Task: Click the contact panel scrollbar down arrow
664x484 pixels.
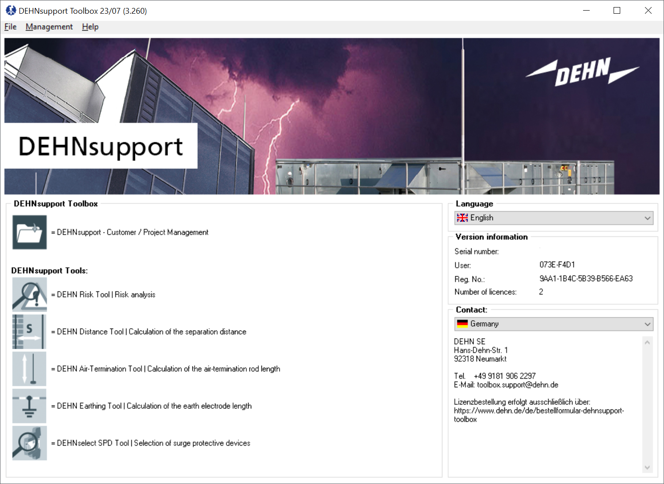Action: (648, 467)
